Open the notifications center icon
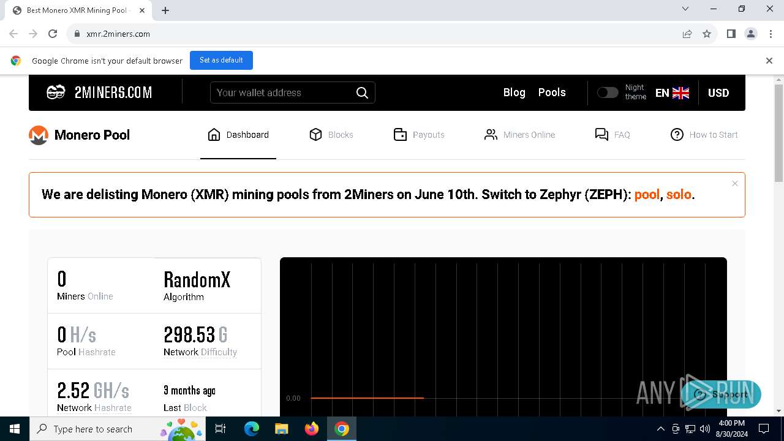Viewport: 784px width, 441px height. (x=764, y=429)
